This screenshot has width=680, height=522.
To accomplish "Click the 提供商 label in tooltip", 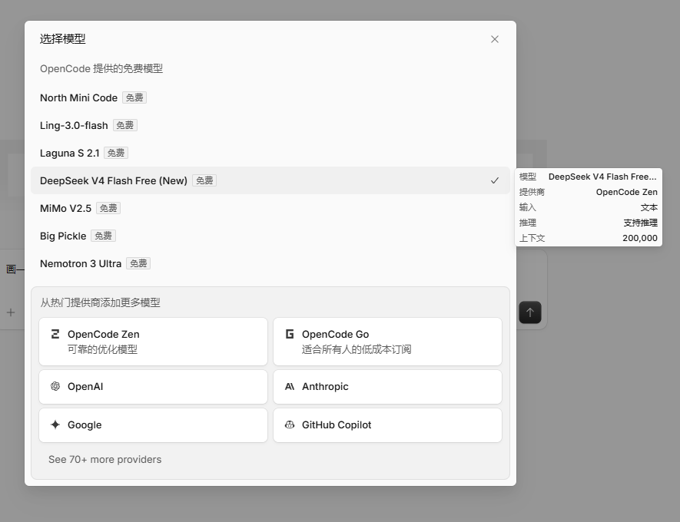I will (x=532, y=192).
